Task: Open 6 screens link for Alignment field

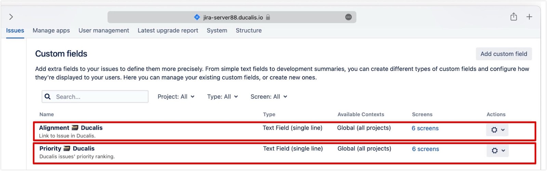Action: [425, 128]
